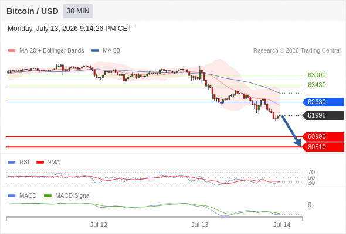Click the Bitcoin / USD title
The image size is (346, 234).
[x=32, y=11]
